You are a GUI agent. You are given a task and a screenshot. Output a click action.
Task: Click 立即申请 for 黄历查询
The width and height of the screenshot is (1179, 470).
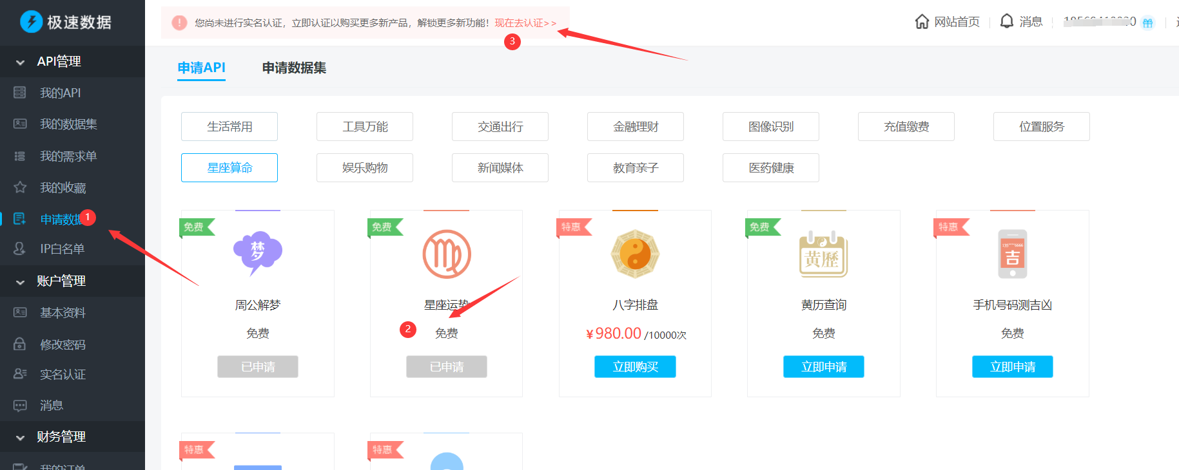[824, 367]
